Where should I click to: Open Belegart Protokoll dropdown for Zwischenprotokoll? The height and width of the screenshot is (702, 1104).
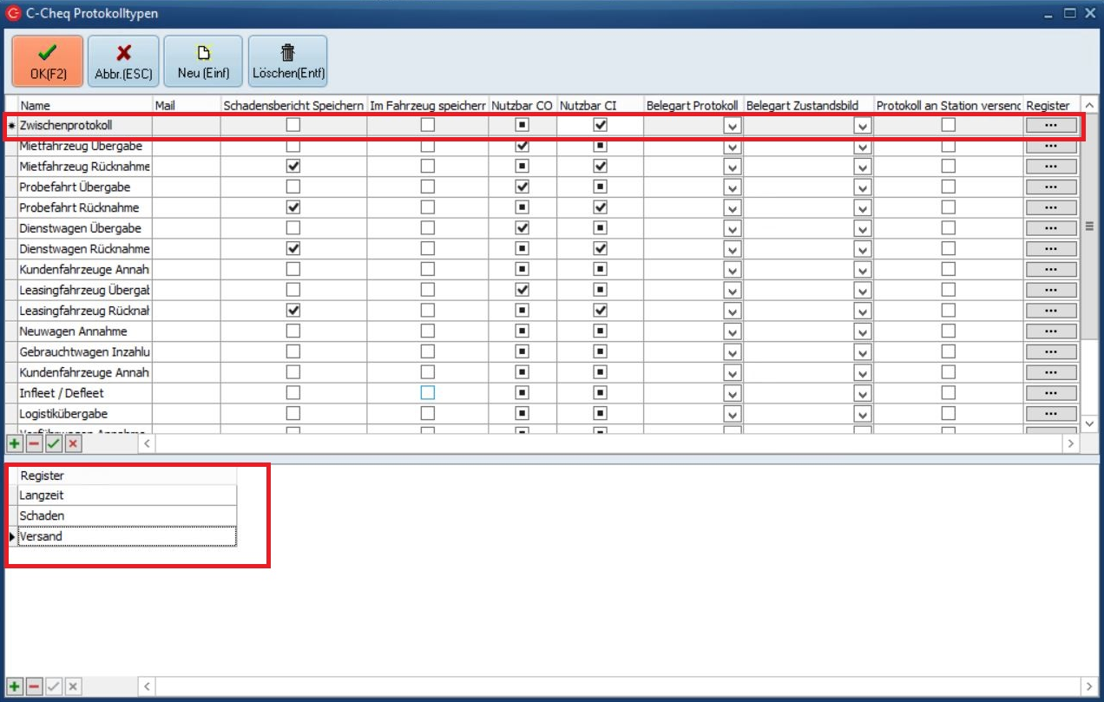[732, 126]
